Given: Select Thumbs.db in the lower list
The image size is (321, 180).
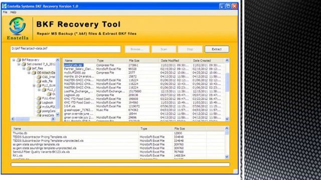Looking at the screenshot, I should coord(118,133).
